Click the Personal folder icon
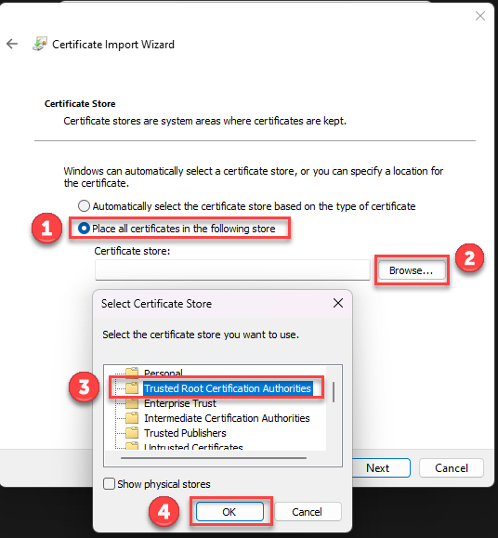This screenshot has height=538, width=498. (x=132, y=372)
